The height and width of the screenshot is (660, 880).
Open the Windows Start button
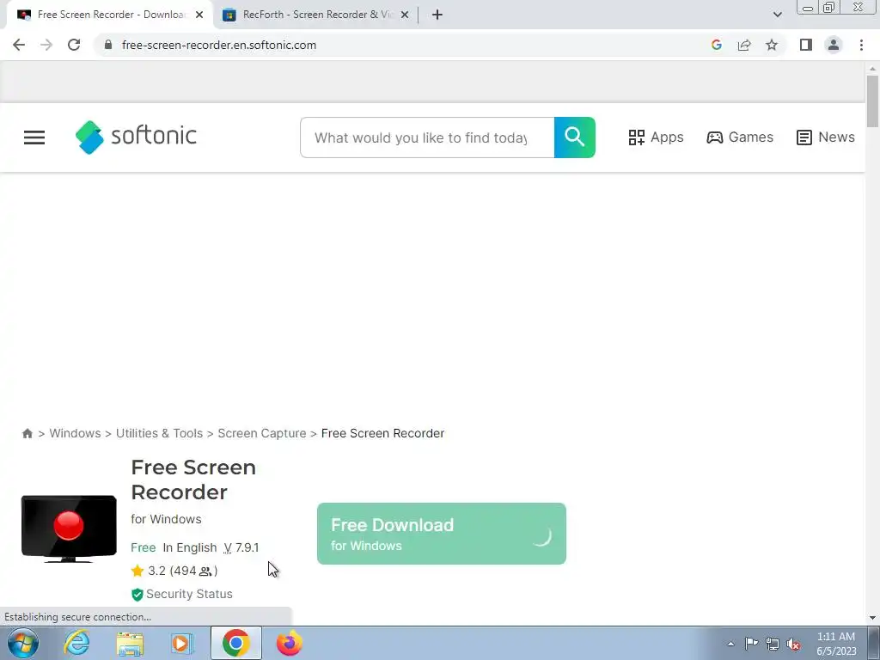click(23, 643)
